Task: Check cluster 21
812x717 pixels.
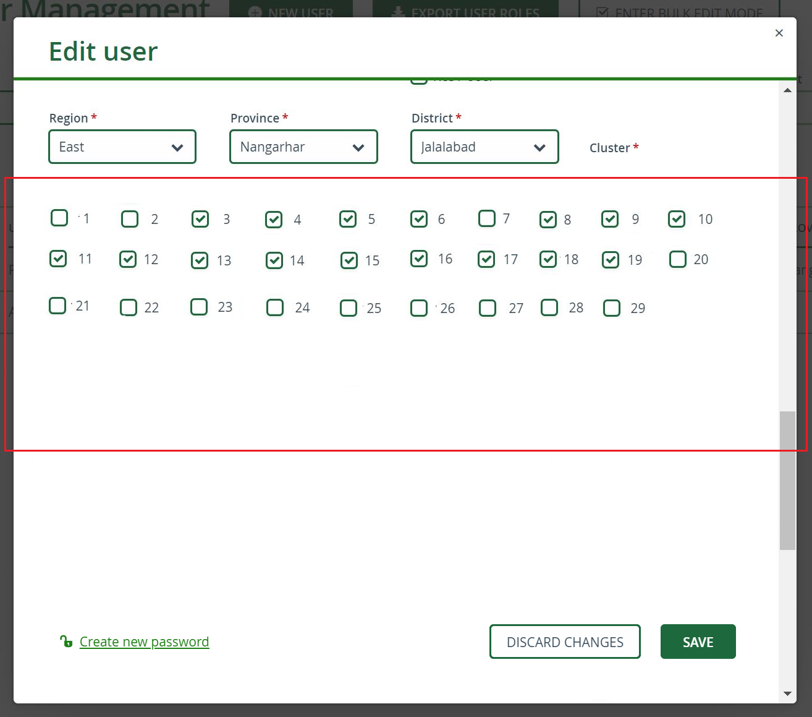Action: pyautogui.click(x=57, y=306)
